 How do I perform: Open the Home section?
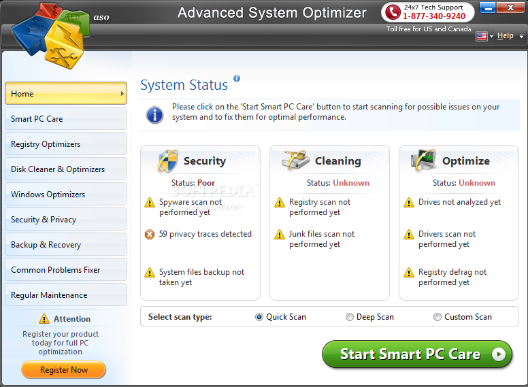click(x=66, y=93)
